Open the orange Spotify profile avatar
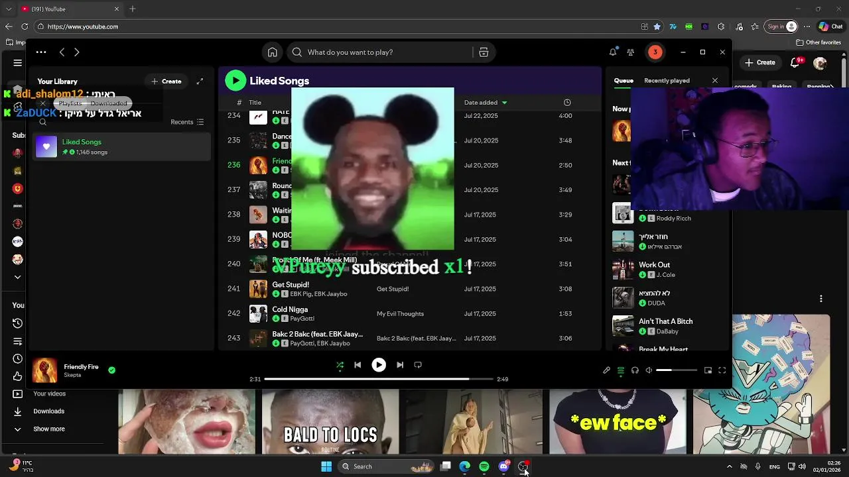Viewport: 849px width, 477px height. 655,52
